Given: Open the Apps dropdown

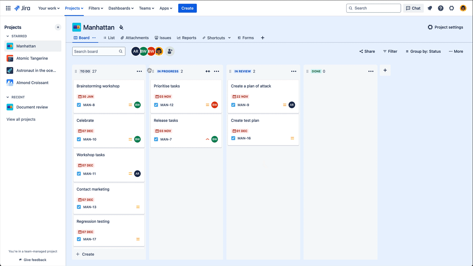Looking at the screenshot, I should coord(166,8).
